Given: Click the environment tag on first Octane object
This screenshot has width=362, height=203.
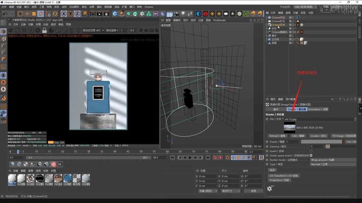Looking at the screenshot, I should tap(298, 17).
